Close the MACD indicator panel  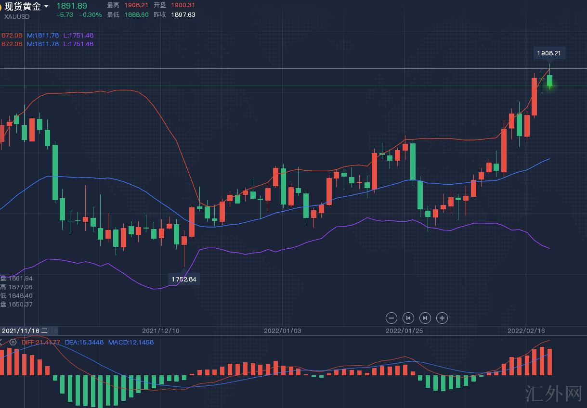[1, 342]
